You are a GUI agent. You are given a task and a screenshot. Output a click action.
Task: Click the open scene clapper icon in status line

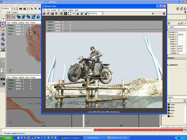pyautogui.click(x=21, y=9)
